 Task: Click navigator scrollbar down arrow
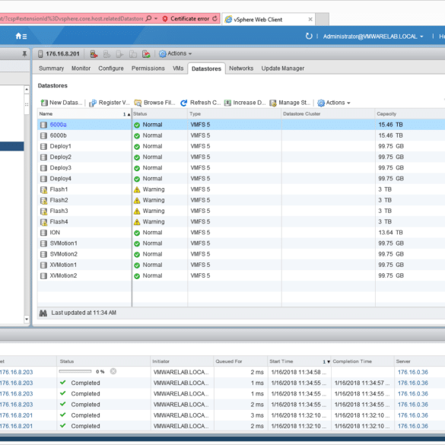pyautogui.click(x=27, y=319)
